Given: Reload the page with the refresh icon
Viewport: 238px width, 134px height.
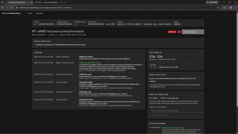Looking at the screenshot, I should pyautogui.click(x=12, y=8).
